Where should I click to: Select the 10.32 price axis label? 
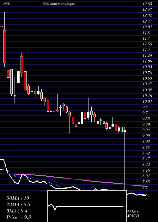tap(148, 90)
